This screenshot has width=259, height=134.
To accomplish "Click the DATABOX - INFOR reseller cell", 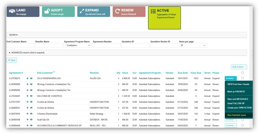I will pyautogui.click(x=99, y=120).
